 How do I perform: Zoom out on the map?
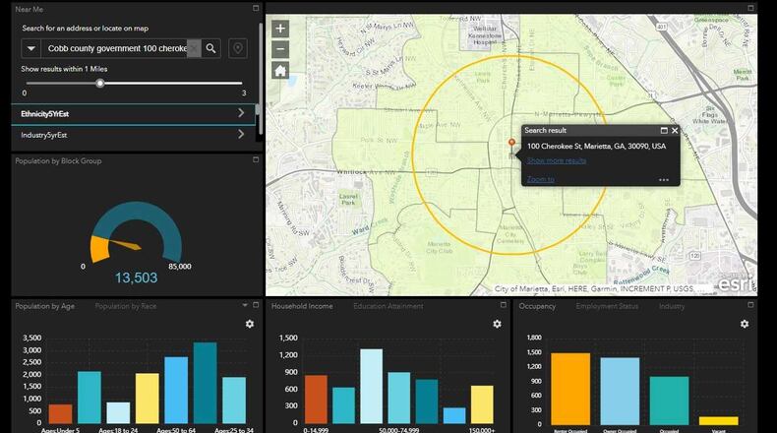280,49
